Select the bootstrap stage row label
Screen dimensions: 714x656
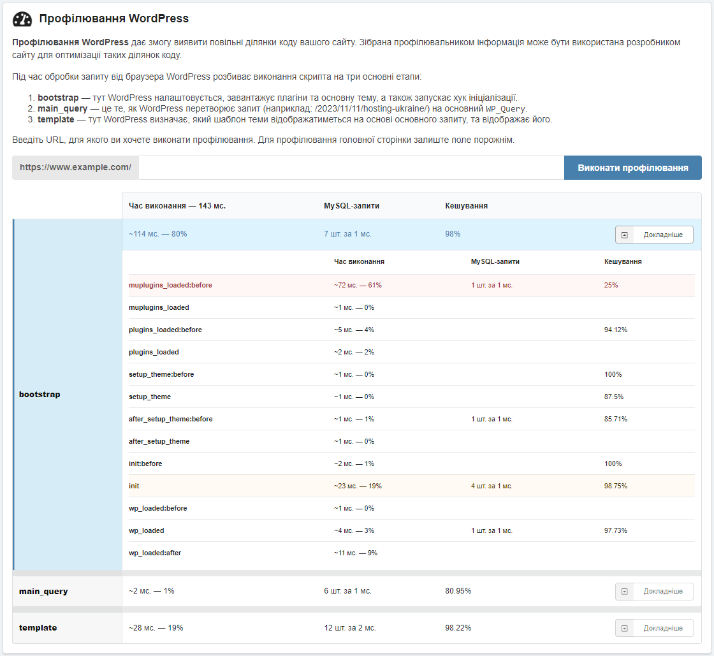pos(40,395)
